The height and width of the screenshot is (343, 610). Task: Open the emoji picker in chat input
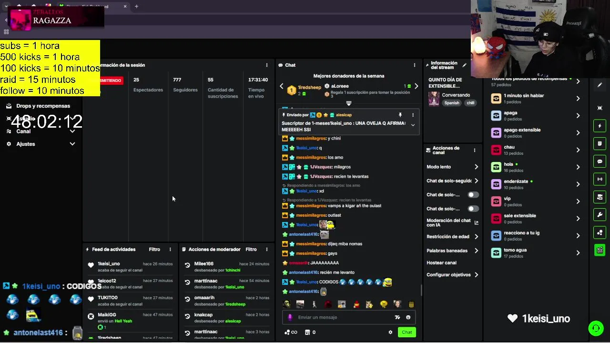point(408,317)
